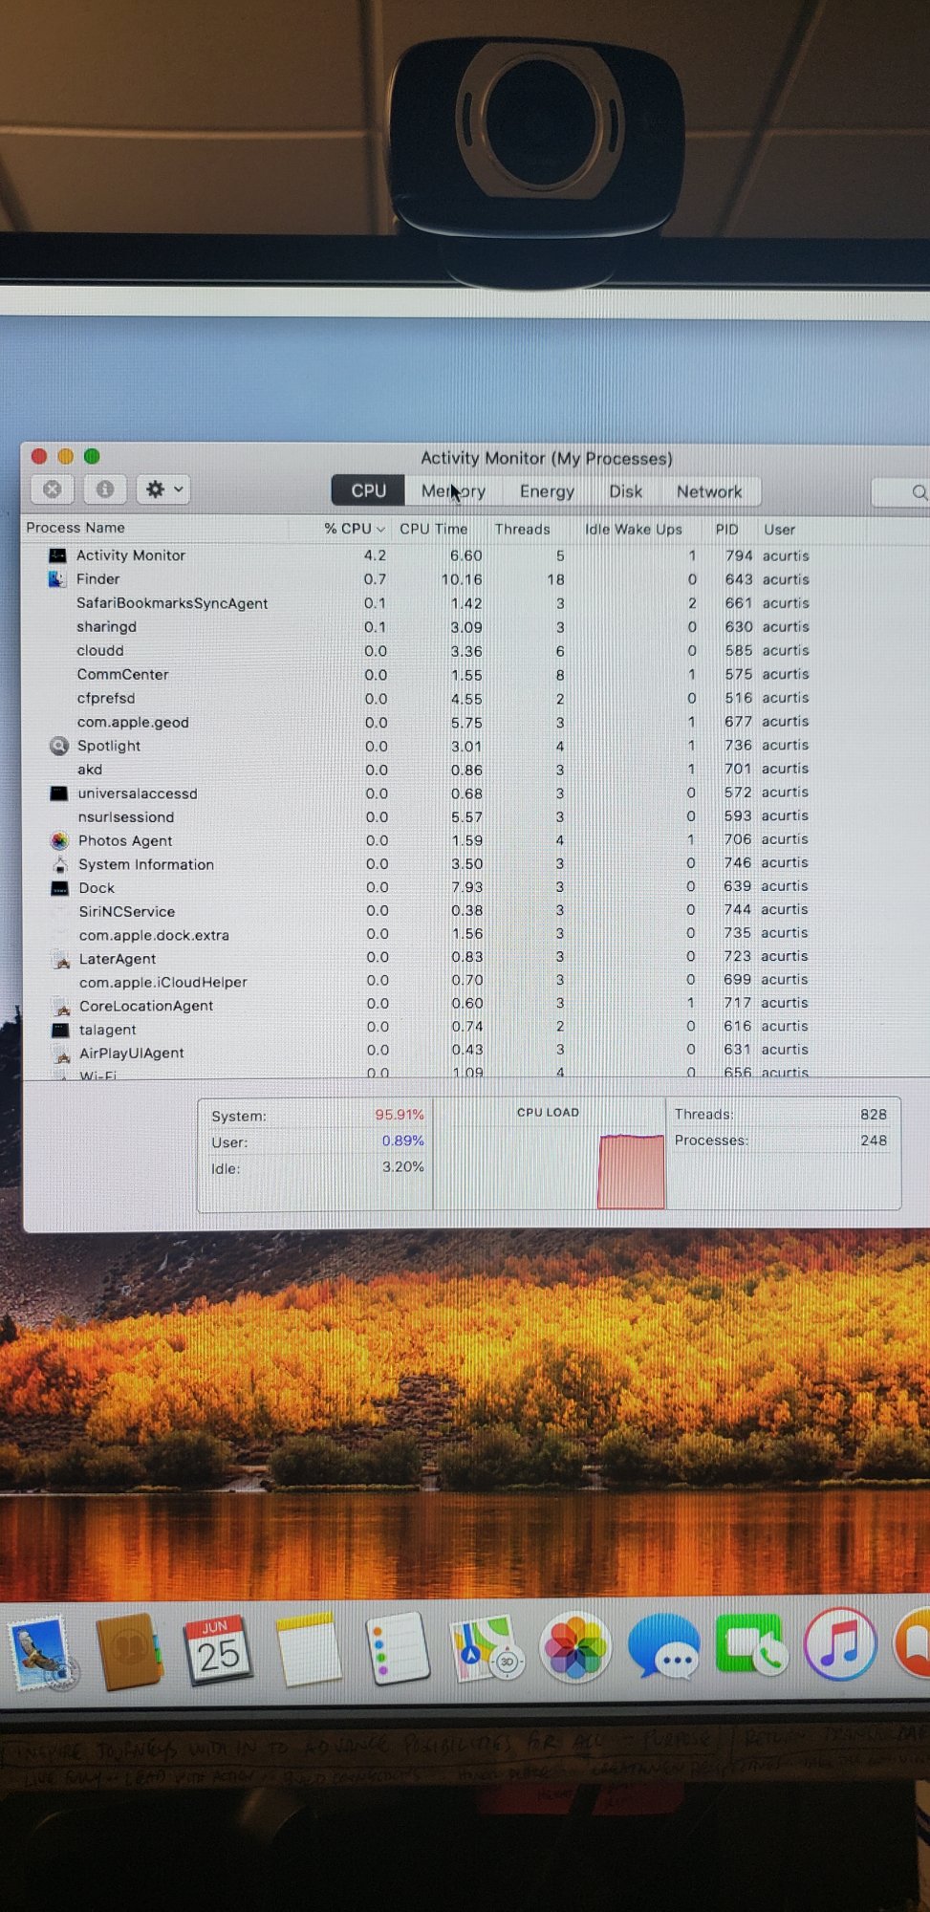
Task: Switch to the Disk tab
Action: click(x=626, y=491)
